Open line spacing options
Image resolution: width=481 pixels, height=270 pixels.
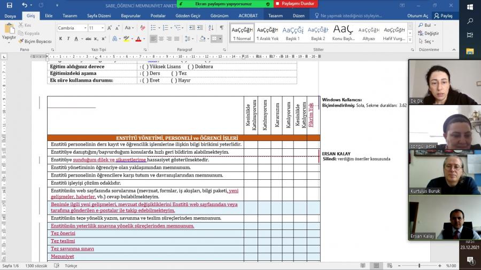(x=188, y=38)
